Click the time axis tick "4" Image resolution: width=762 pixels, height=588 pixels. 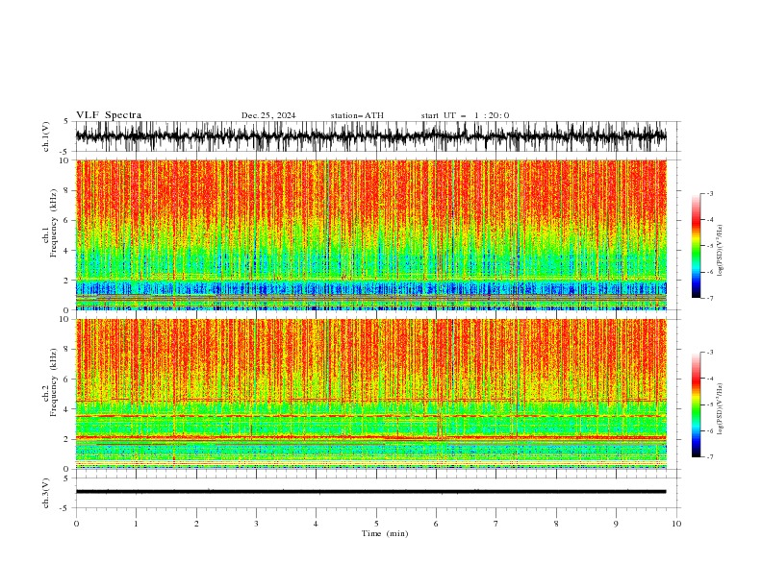click(x=316, y=524)
